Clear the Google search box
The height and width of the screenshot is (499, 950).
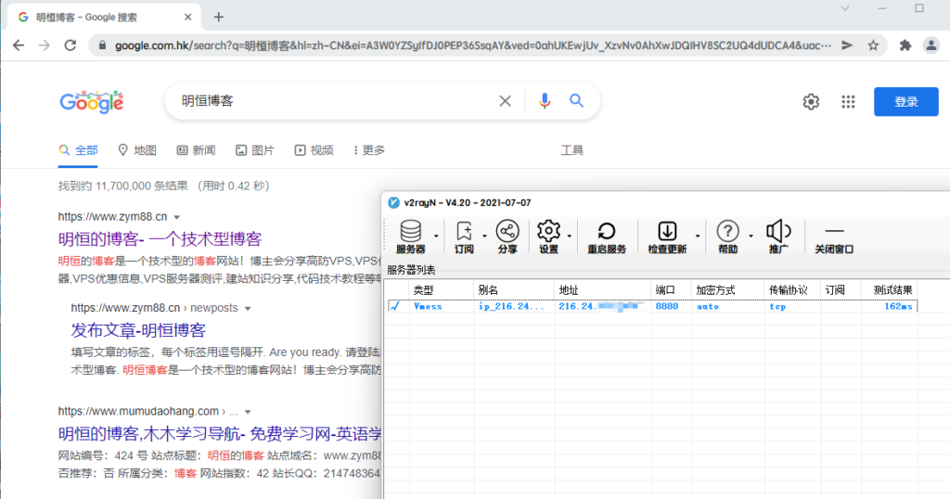[x=505, y=101]
